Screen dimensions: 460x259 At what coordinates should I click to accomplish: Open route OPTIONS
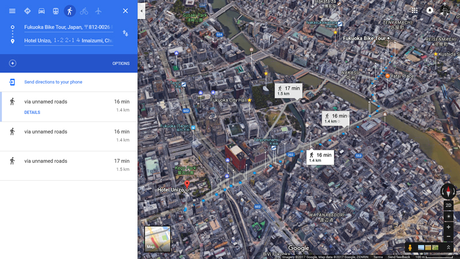[121, 63]
